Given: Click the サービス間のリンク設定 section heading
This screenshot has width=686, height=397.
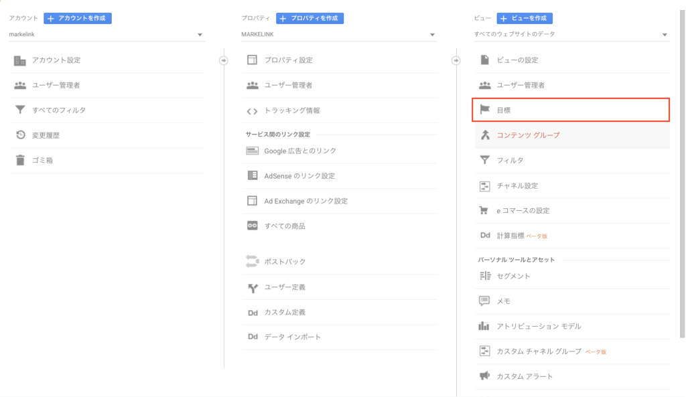Looking at the screenshot, I should pos(278,134).
